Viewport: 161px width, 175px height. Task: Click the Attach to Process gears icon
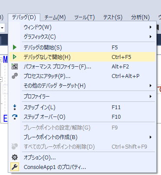15,76
